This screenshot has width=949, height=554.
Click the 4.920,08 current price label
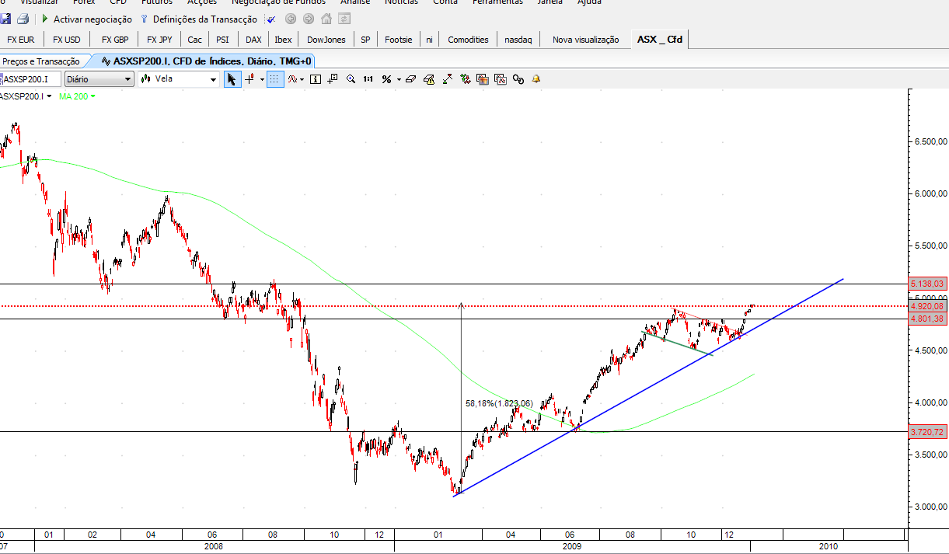(x=926, y=307)
